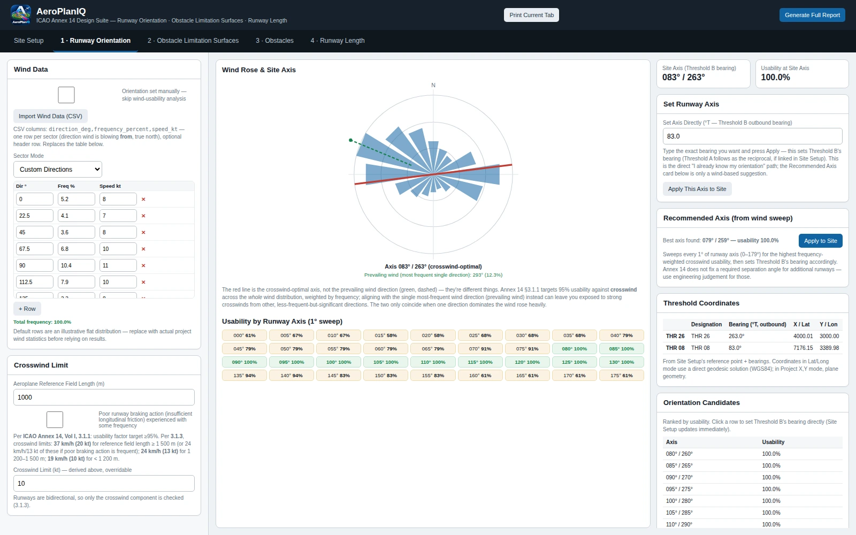The height and width of the screenshot is (535, 856).
Task: Toggle manual orientation skip wind-usability checkbox
Action: click(66, 95)
